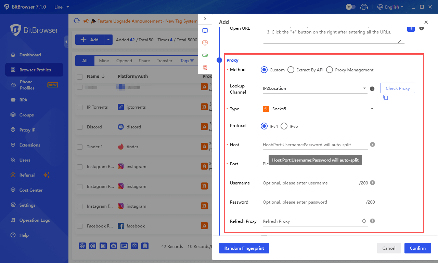438x263 pixels.
Task: Open the Host field info tooltip icon
Action: coord(372,144)
